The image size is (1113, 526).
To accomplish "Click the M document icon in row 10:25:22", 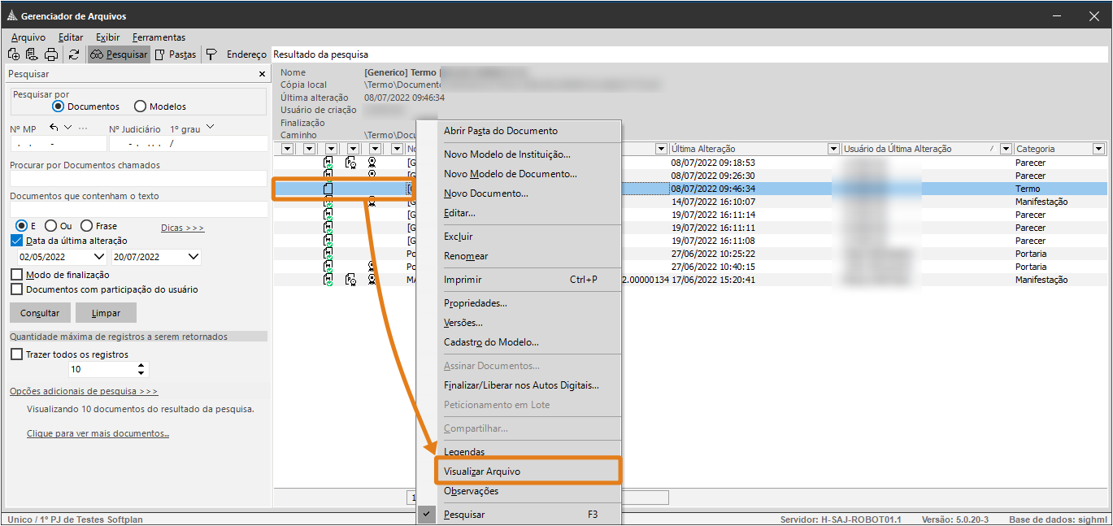I will tap(328, 254).
